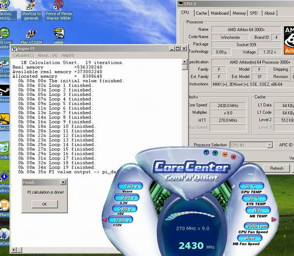The height and width of the screenshot is (256, 294).
Task: Switch to the About tab in CPU-Z
Action: coord(269,13)
